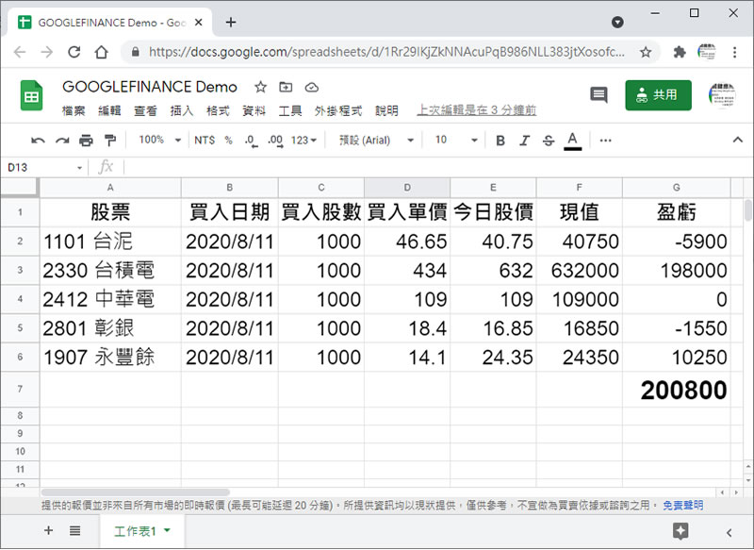The image size is (754, 550).
Task: Click into the formula bar
Action: click(433, 168)
